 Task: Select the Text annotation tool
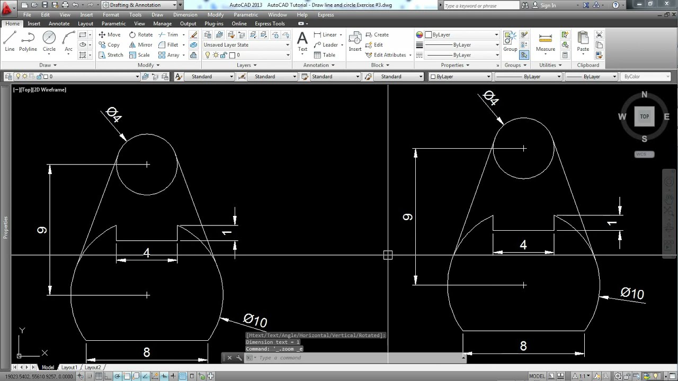(302, 41)
